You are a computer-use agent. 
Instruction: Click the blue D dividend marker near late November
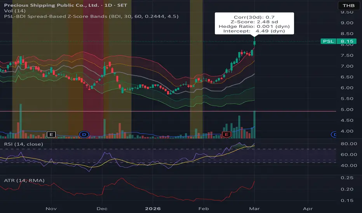point(84,134)
